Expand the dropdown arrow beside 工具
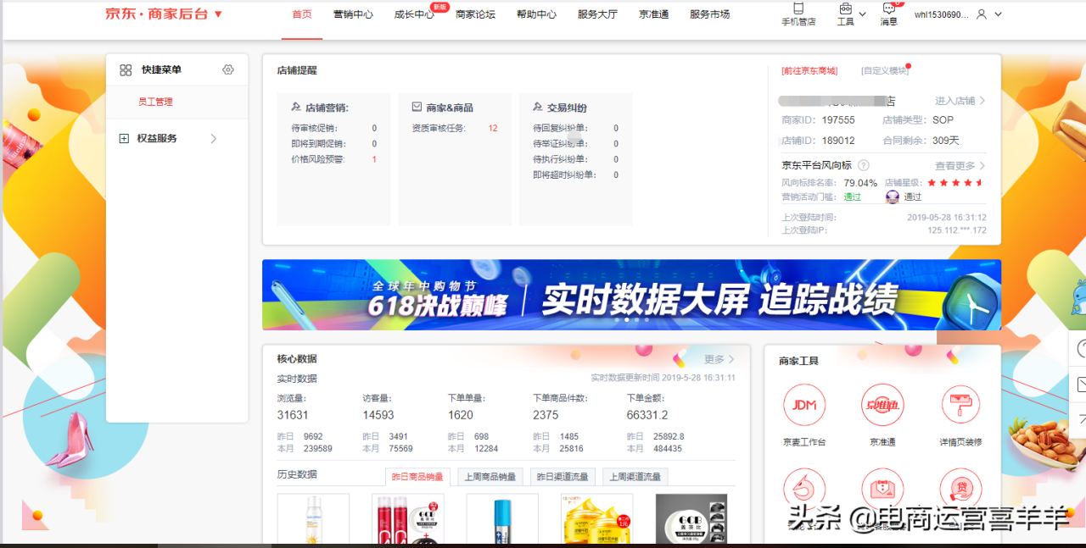 (x=864, y=14)
